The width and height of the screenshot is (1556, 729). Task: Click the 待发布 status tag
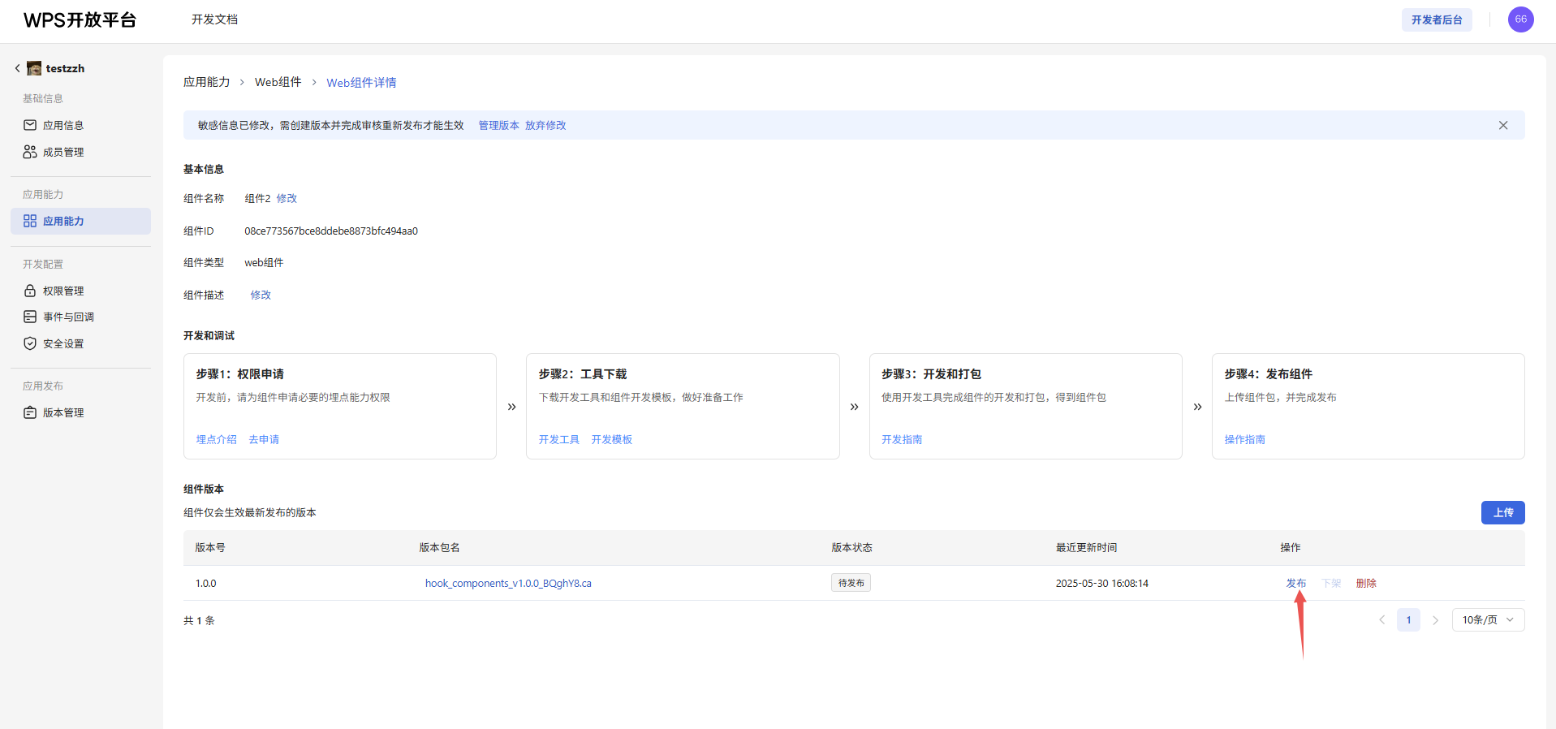pyautogui.click(x=851, y=583)
